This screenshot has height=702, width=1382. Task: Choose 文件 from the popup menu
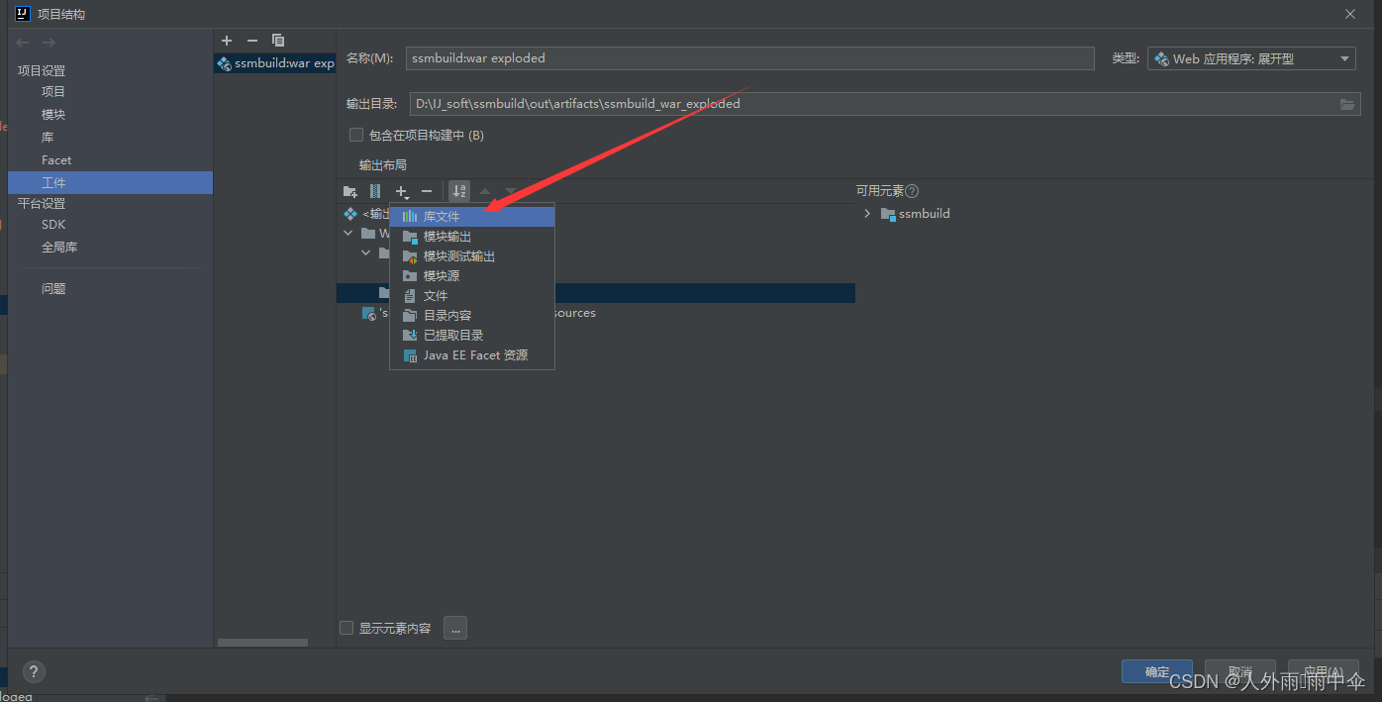point(472,296)
